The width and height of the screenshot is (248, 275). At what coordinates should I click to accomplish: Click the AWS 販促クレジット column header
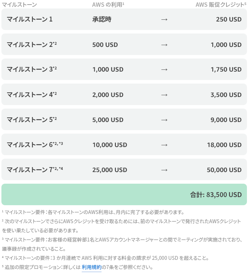point(221,5)
